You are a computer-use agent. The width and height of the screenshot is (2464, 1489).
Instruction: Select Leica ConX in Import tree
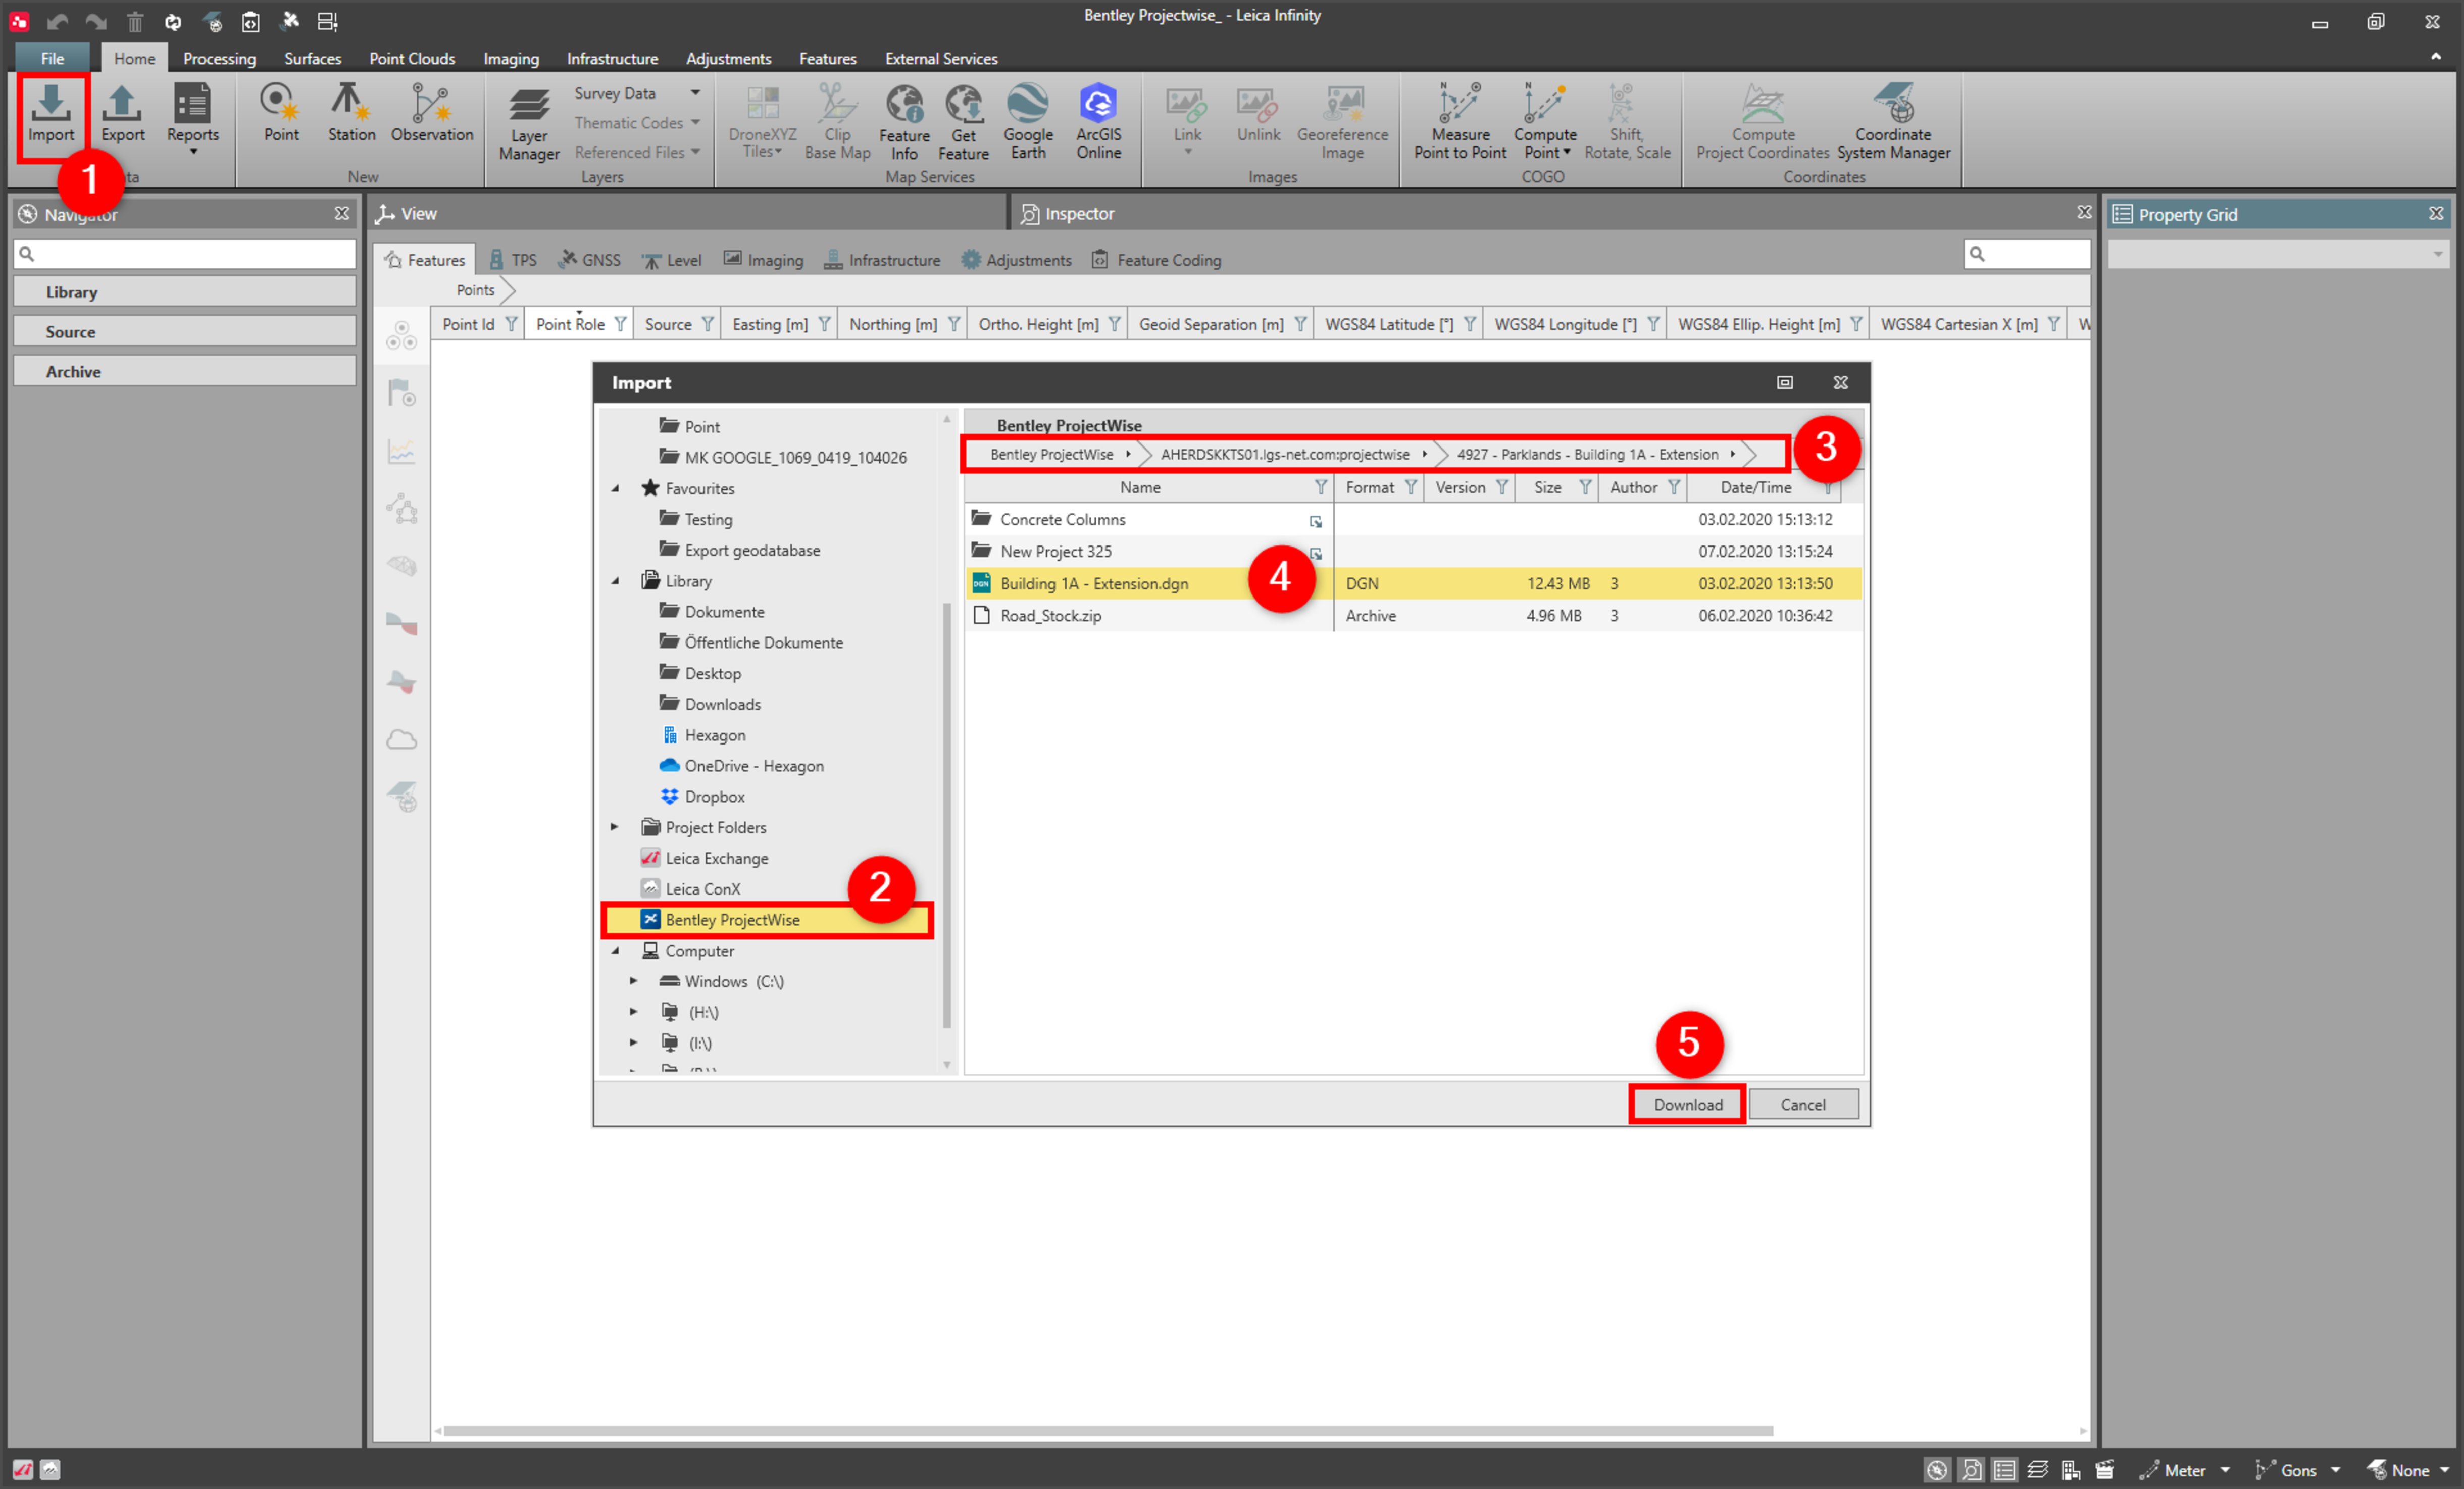[702, 889]
